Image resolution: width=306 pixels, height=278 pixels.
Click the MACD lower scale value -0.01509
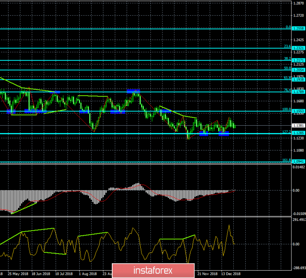tap(299, 214)
